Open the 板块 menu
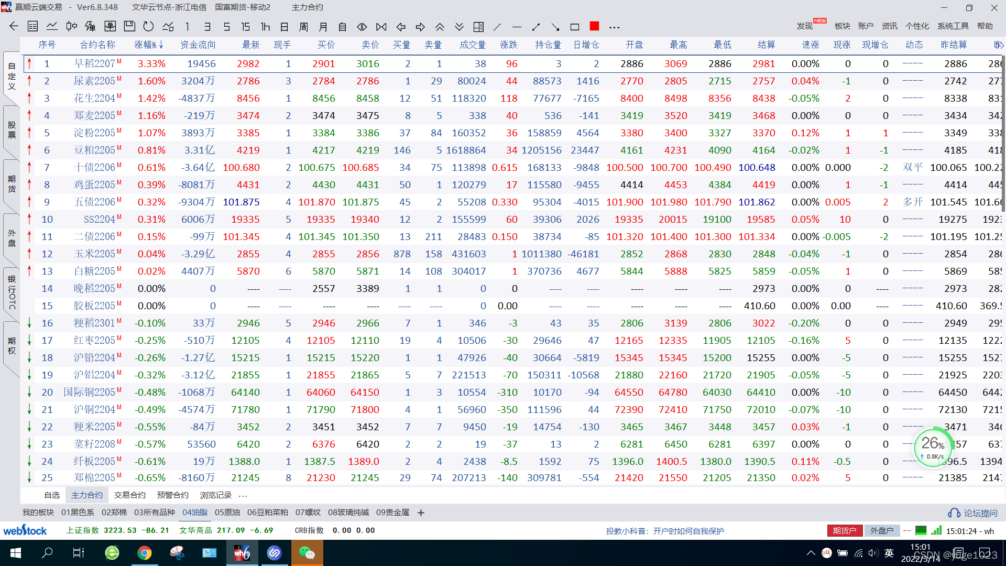 tap(843, 26)
